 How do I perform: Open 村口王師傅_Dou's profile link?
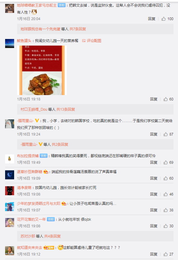click(x=34, y=109)
